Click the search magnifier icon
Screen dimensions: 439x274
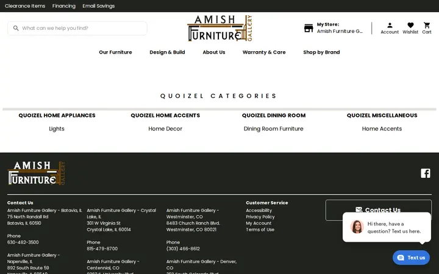click(16, 28)
